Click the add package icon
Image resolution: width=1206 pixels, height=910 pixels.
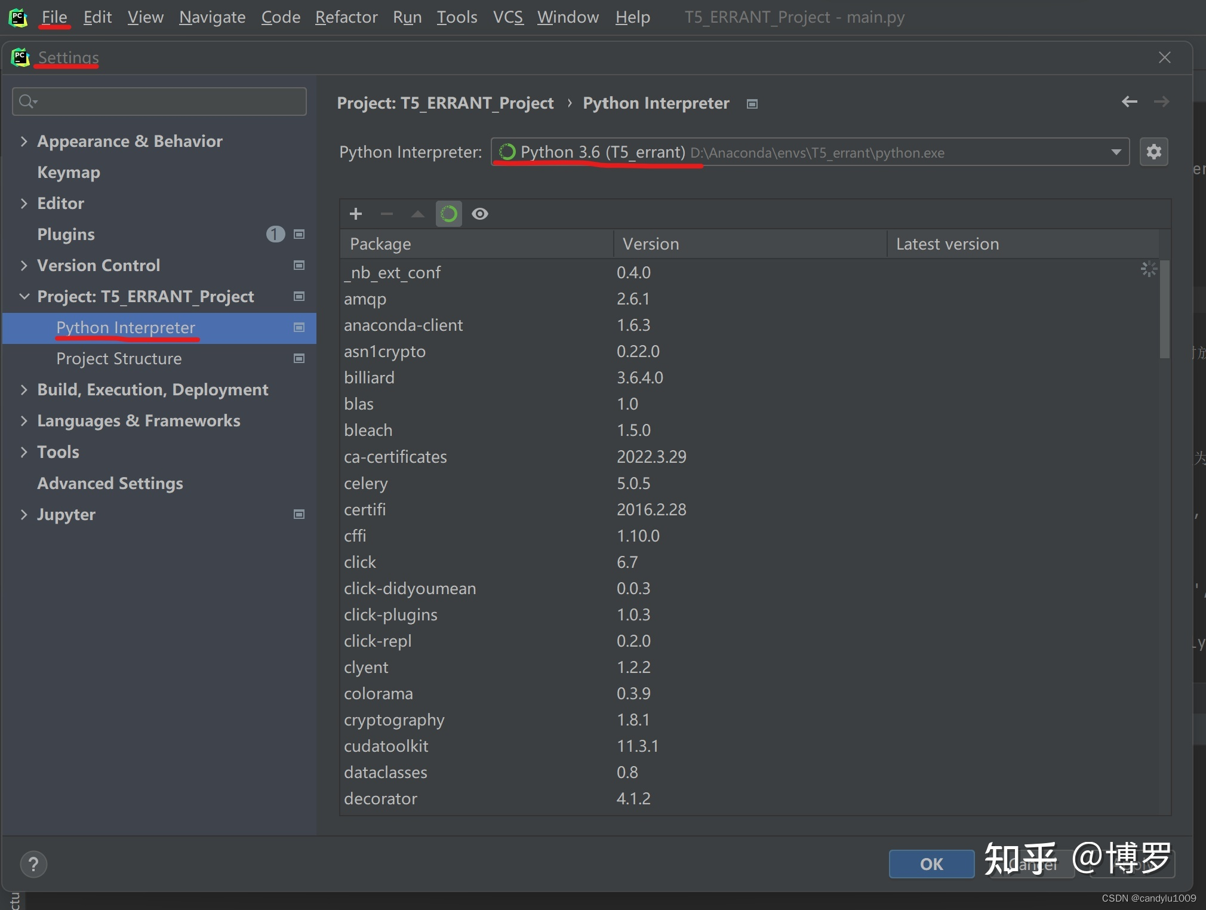coord(355,213)
